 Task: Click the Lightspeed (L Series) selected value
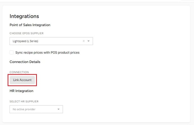(25, 41)
